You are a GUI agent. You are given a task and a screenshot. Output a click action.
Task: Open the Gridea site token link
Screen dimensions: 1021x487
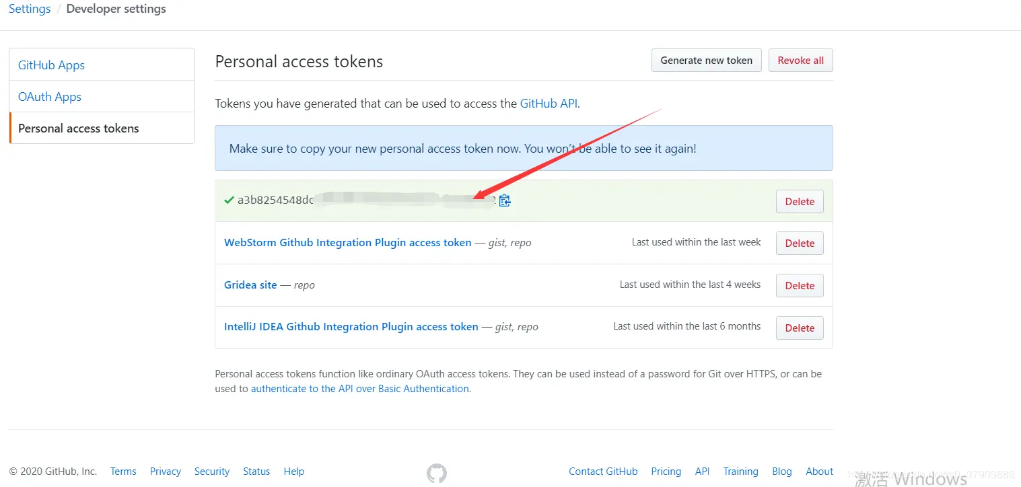pyautogui.click(x=250, y=285)
